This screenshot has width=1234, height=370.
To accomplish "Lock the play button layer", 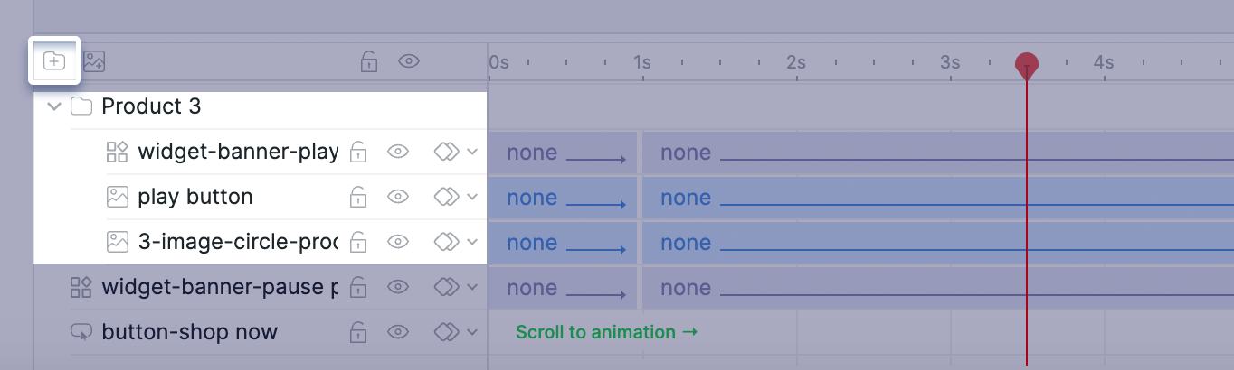I will click(x=358, y=197).
